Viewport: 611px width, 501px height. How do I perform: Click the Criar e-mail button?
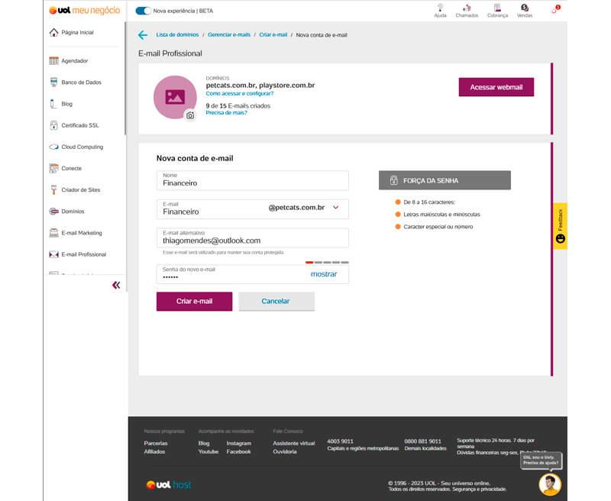coord(195,301)
